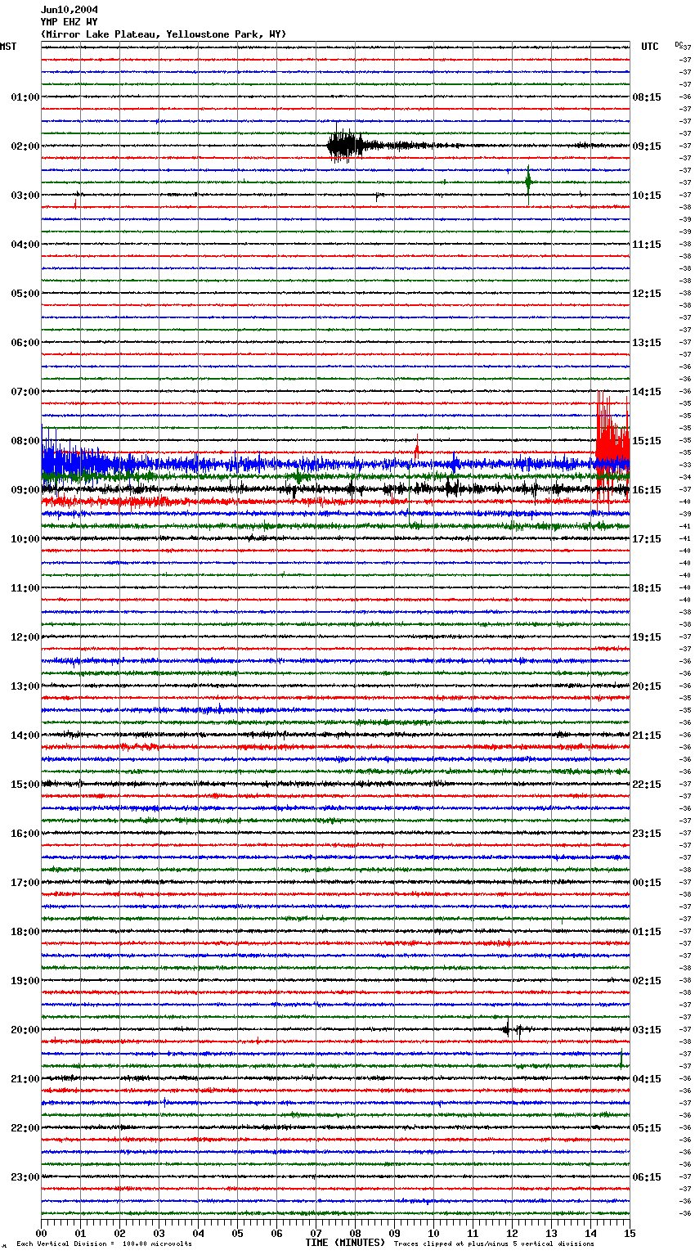Click the "MST" column header
Viewport: 695px width, 1255px height.
pyautogui.click(x=8, y=47)
